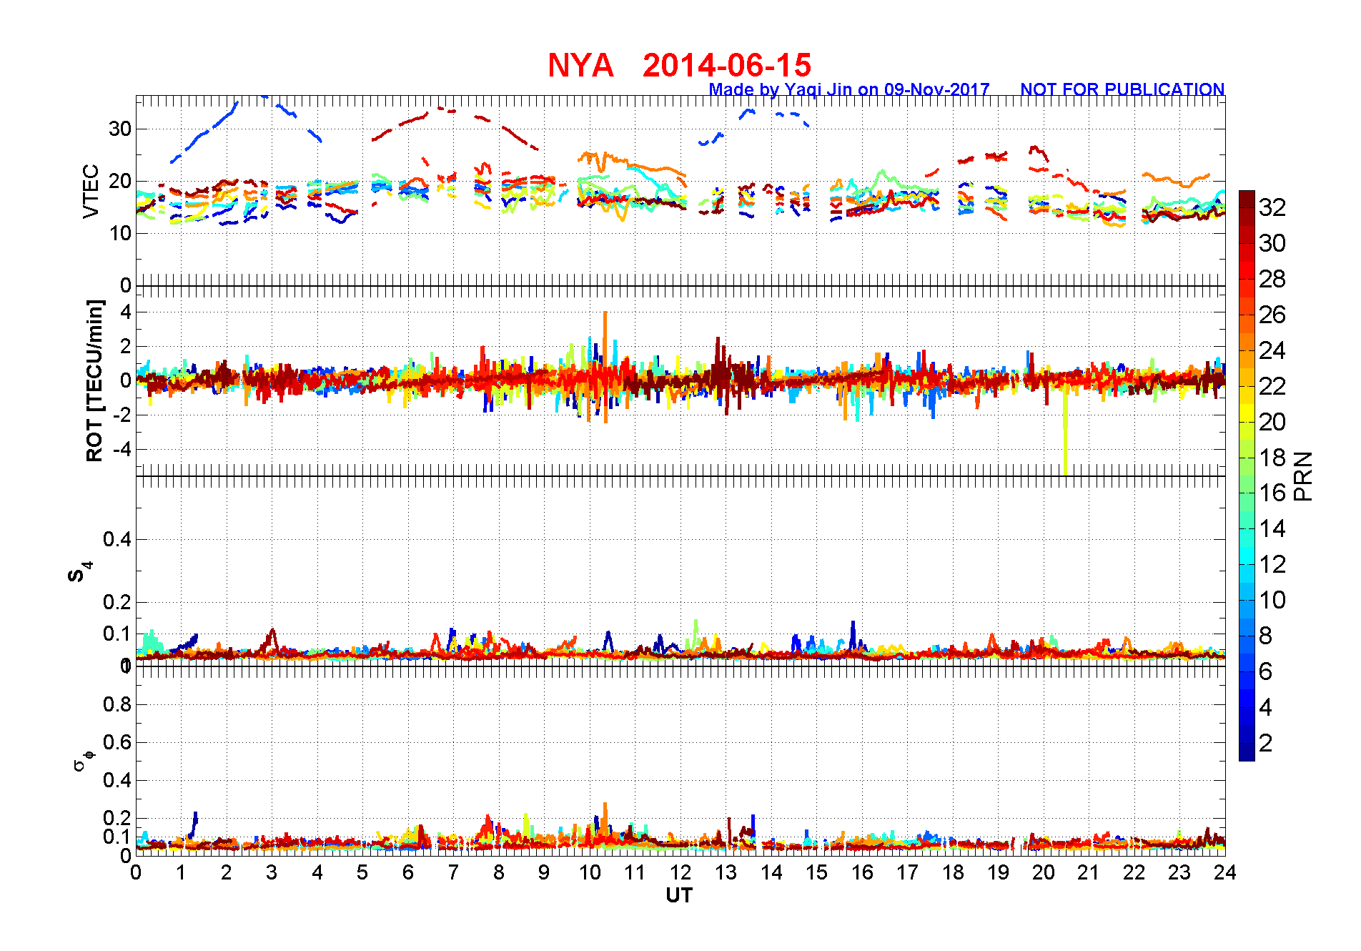1361x951 pixels.
Task: Click the sigma-phi axis tick label "0.8"
Action: (117, 704)
